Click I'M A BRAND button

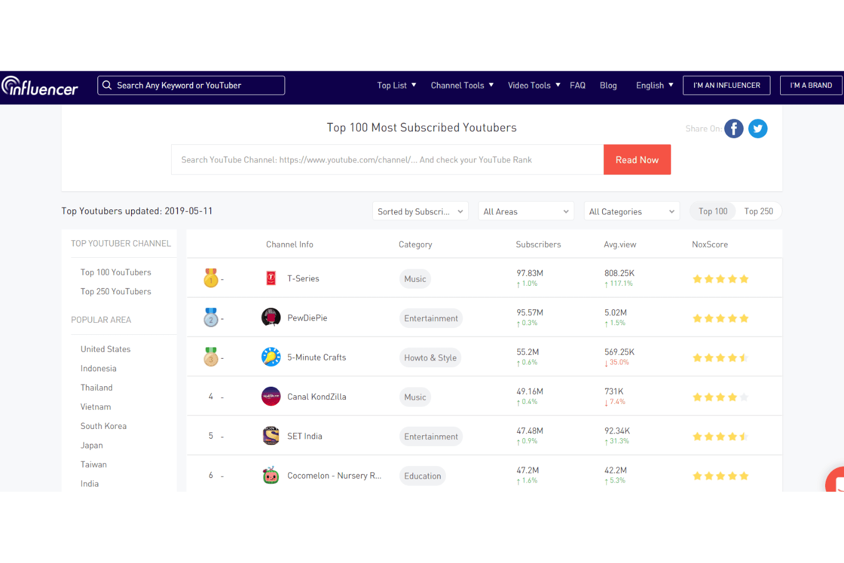tap(811, 86)
